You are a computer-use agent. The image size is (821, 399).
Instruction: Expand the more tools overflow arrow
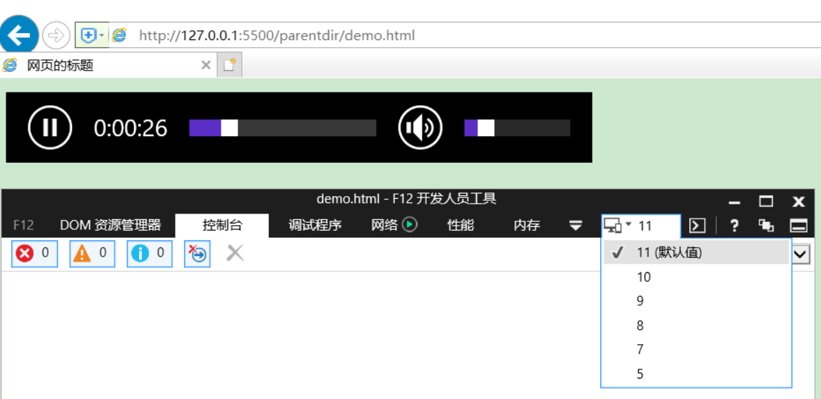click(x=576, y=226)
